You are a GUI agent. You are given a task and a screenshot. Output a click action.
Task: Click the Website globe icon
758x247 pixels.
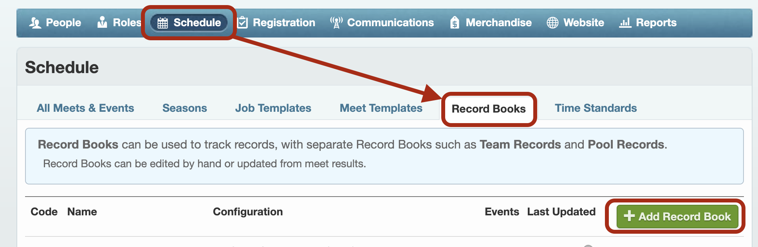click(x=552, y=23)
